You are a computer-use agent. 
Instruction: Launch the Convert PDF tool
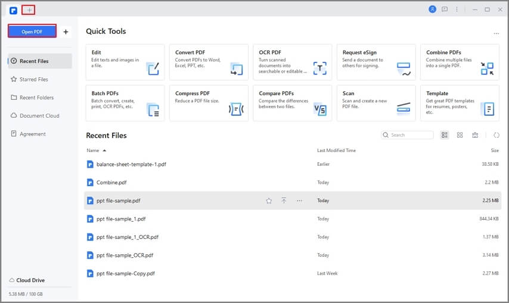click(x=209, y=62)
